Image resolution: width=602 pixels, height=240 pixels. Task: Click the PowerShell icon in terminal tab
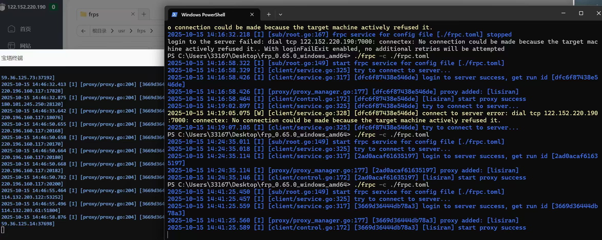tap(174, 15)
